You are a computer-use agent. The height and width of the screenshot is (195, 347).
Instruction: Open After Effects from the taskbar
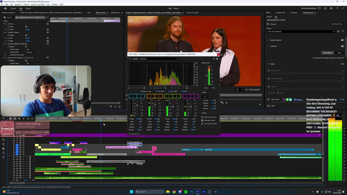coord(204,192)
